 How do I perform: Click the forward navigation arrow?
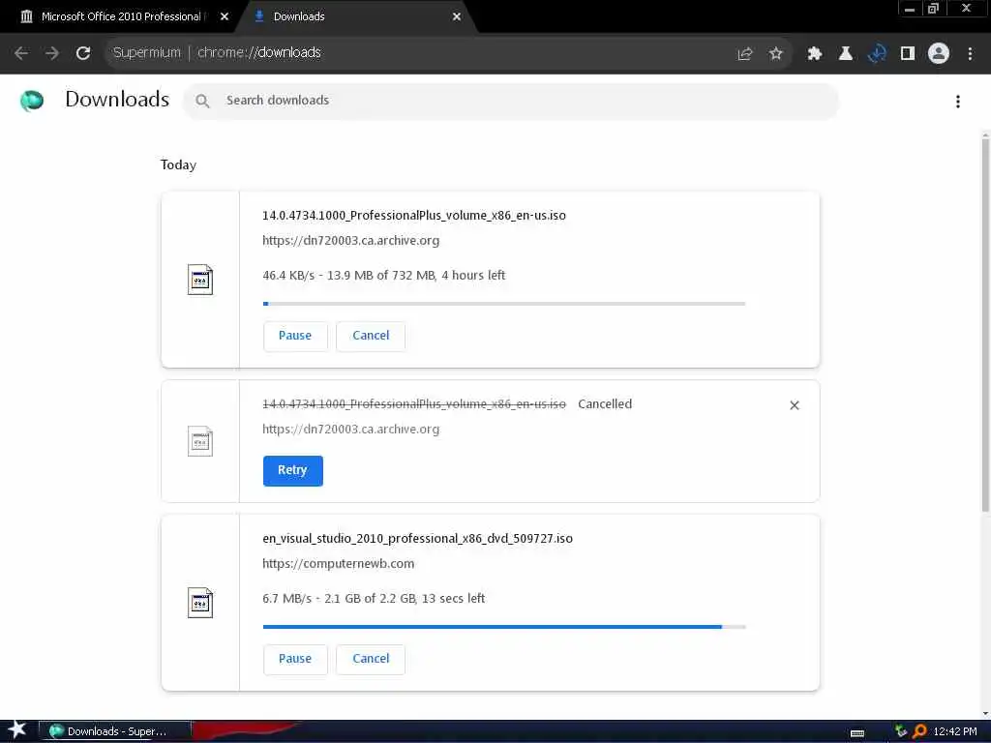(52, 53)
